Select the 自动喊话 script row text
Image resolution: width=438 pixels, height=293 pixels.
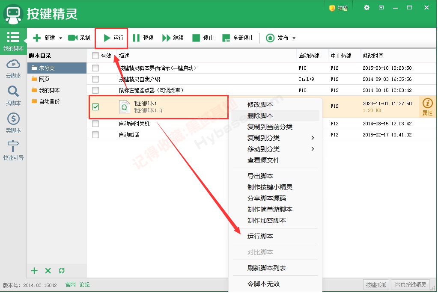tap(129, 135)
